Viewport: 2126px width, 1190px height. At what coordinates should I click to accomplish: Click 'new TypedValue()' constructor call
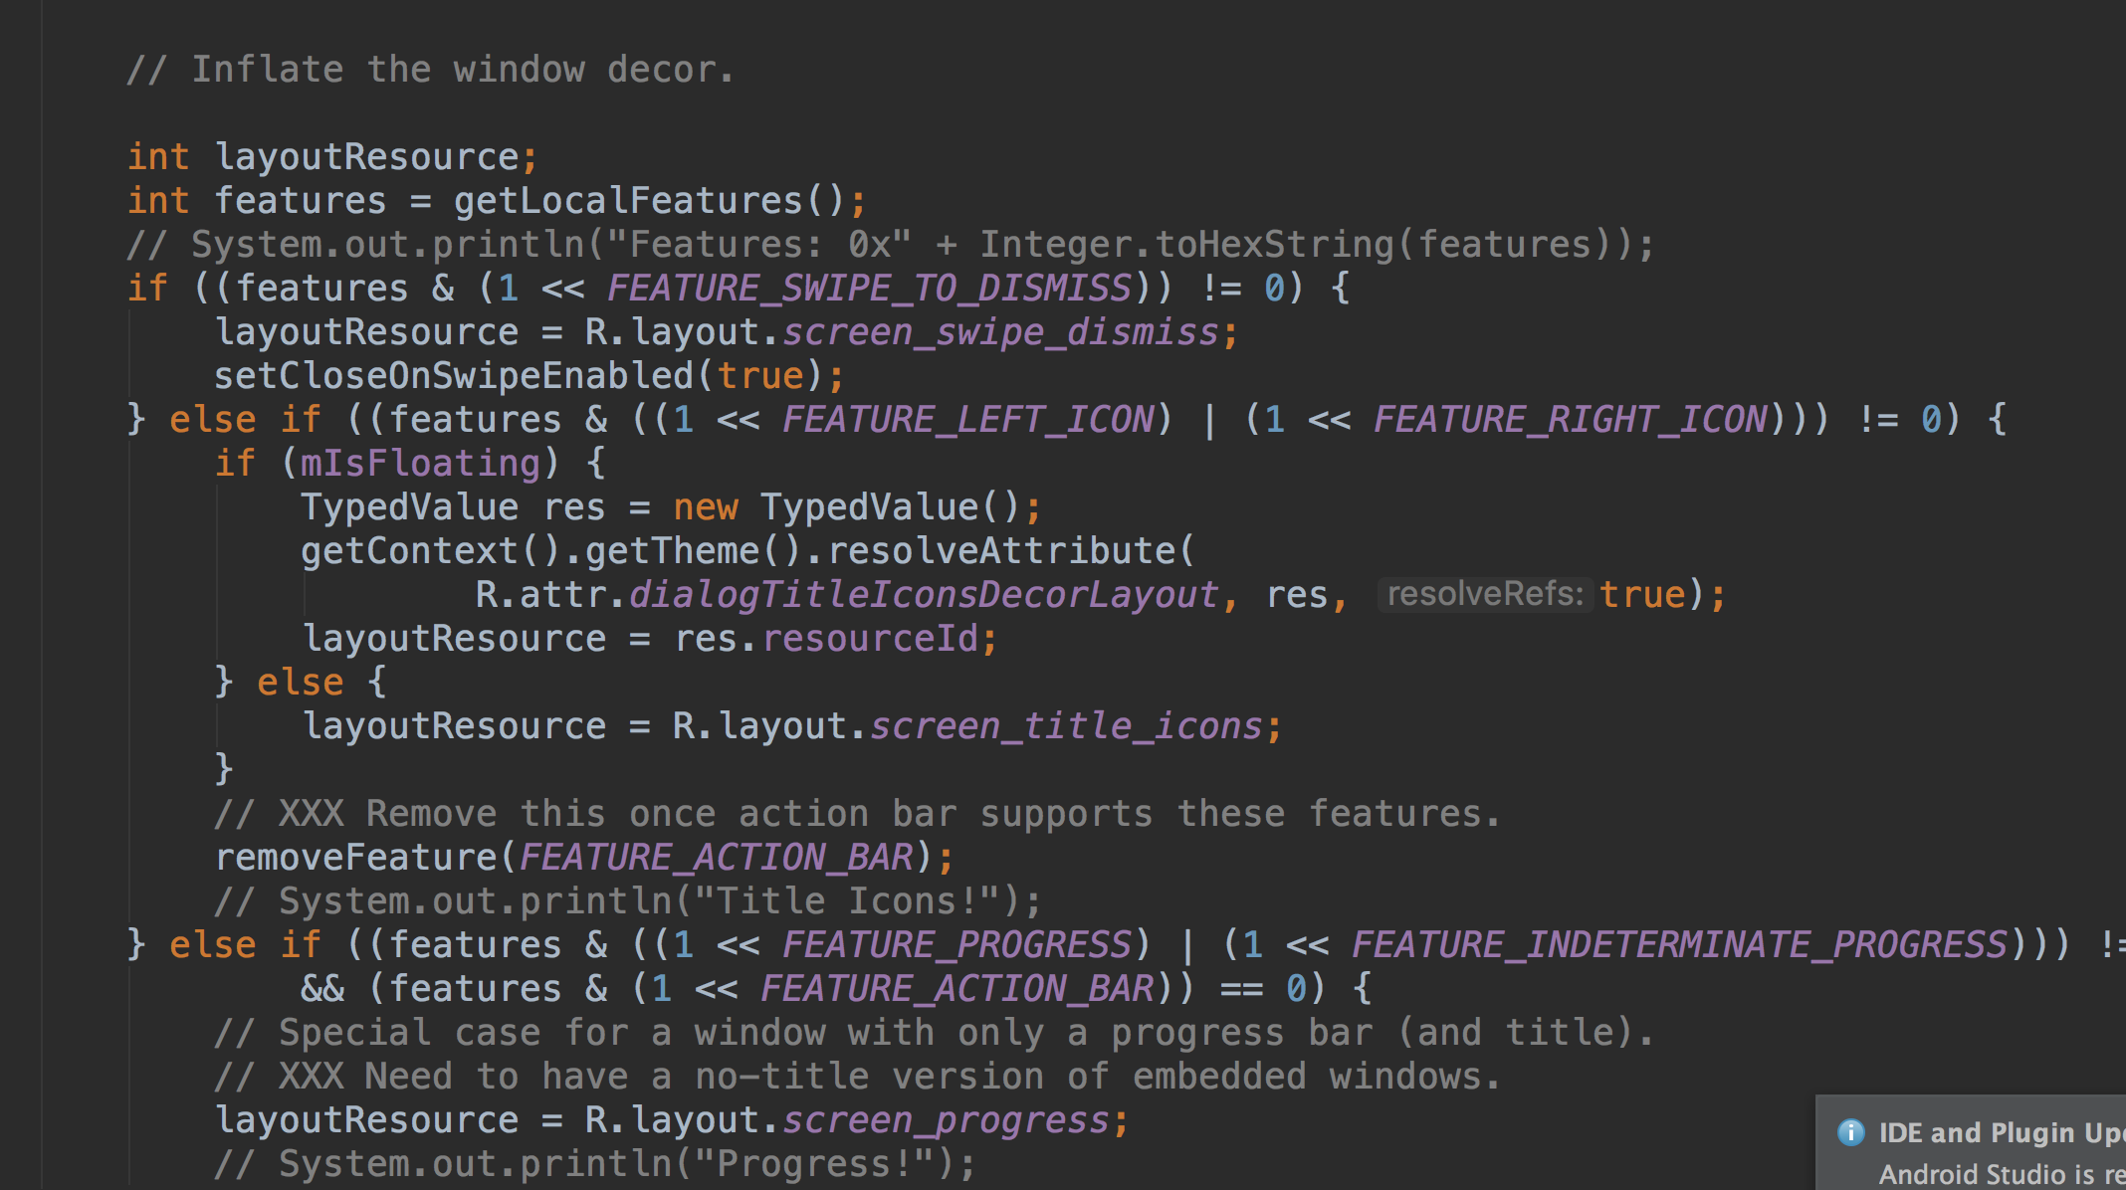847,507
